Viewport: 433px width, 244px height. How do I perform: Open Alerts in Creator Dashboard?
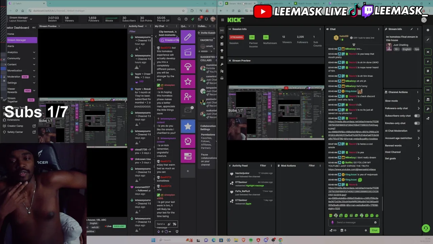coord(11,46)
